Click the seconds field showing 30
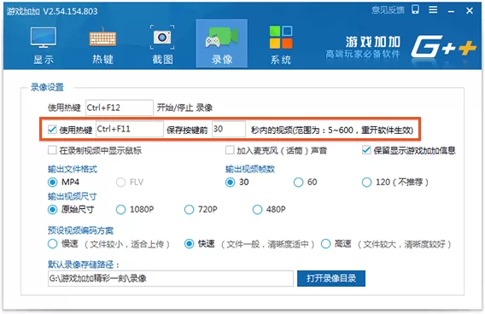Viewport: 485px width, 314px height. click(x=229, y=129)
